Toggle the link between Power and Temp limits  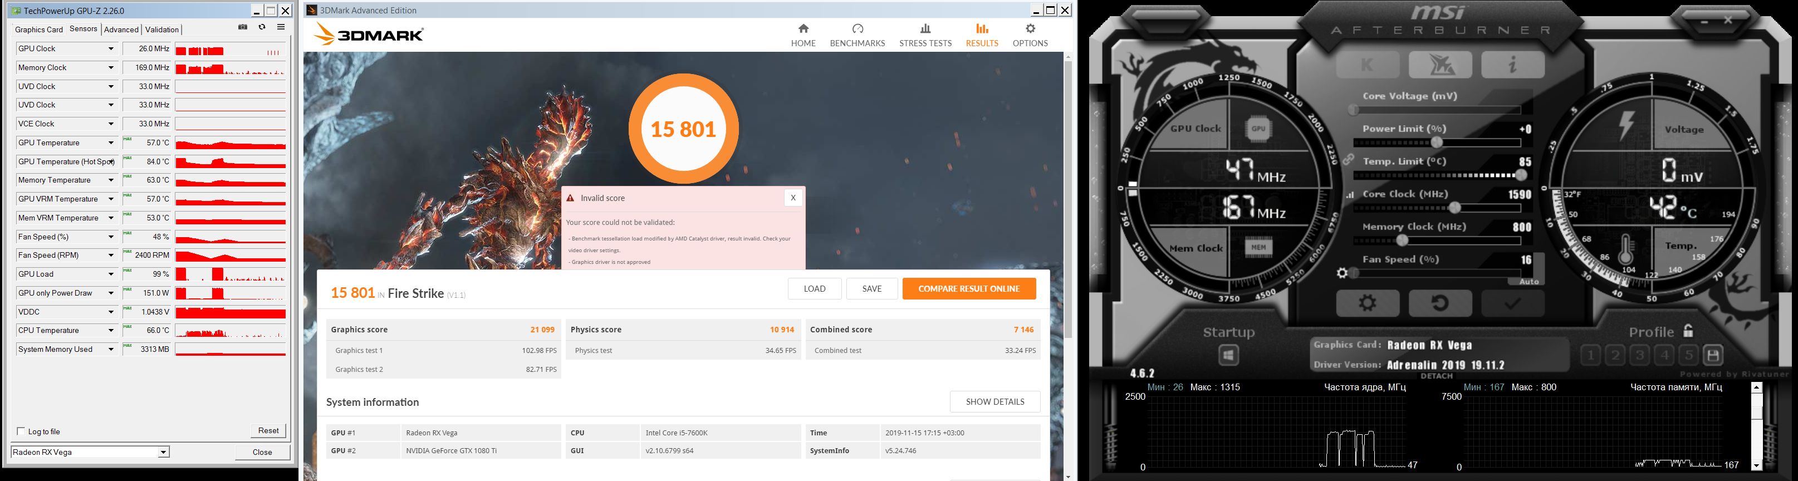click(1349, 160)
